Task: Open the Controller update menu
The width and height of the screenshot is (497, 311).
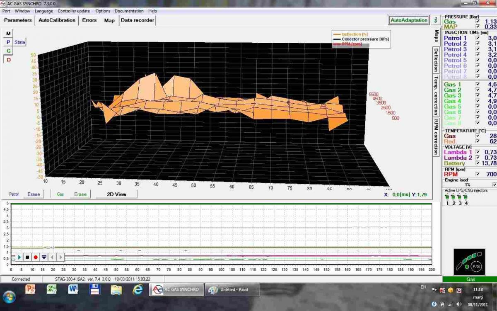Action: coord(75,11)
